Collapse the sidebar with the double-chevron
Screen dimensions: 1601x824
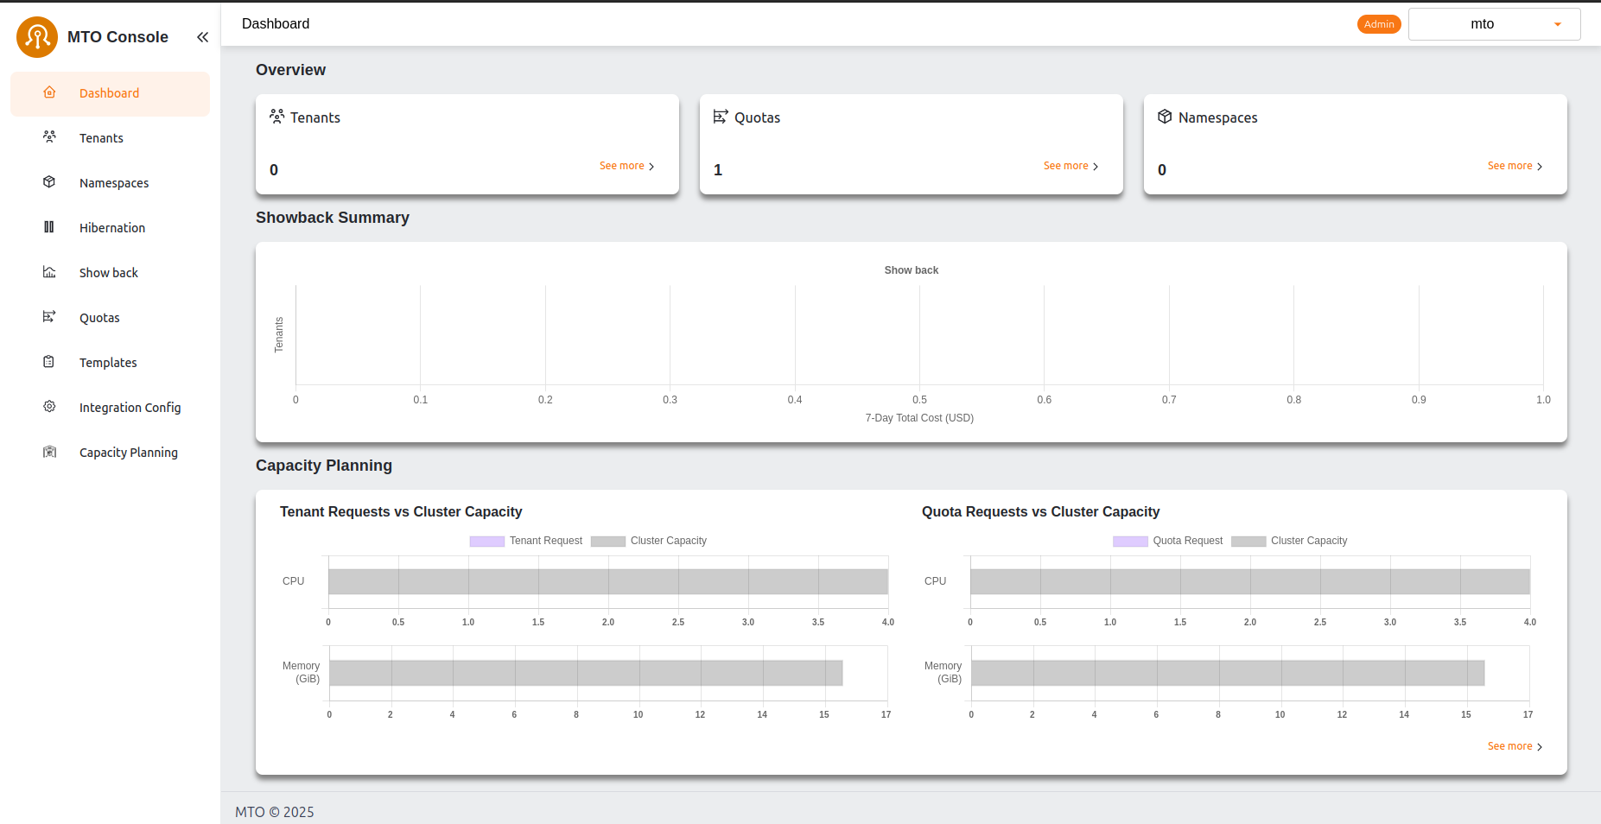[x=203, y=37]
